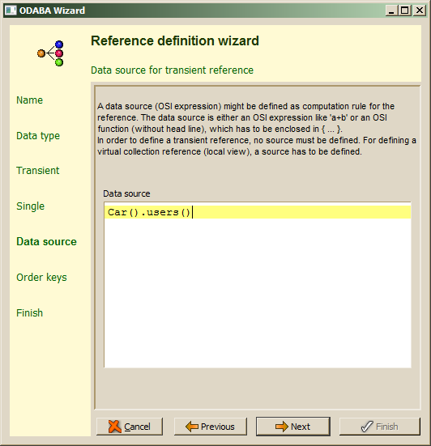The width and height of the screenshot is (431, 446).
Task: Open the Finish step in sidebar
Action: pyautogui.click(x=30, y=313)
